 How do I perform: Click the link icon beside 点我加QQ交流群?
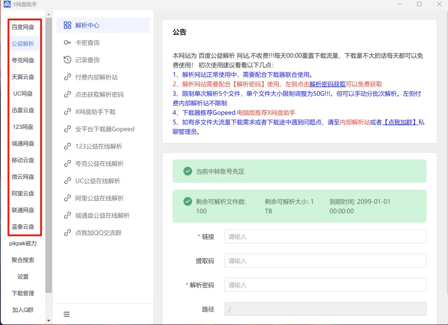[x=68, y=233]
